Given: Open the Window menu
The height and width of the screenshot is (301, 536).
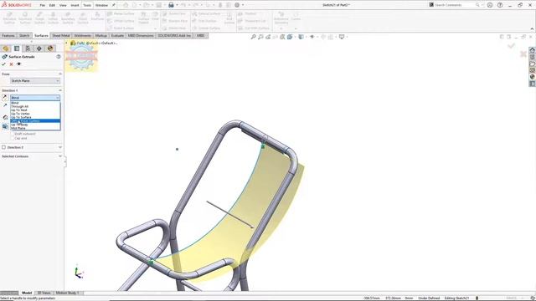Looking at the screenshot, I should pos(101,5).
